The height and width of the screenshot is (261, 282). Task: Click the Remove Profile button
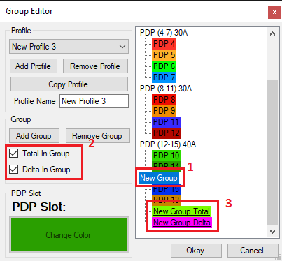95,66
